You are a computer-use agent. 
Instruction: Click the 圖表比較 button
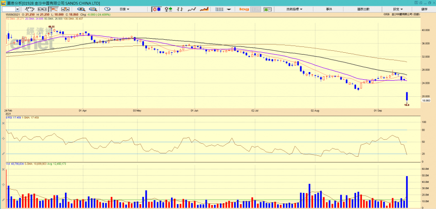pyautogui.click(x=363, y=9)
